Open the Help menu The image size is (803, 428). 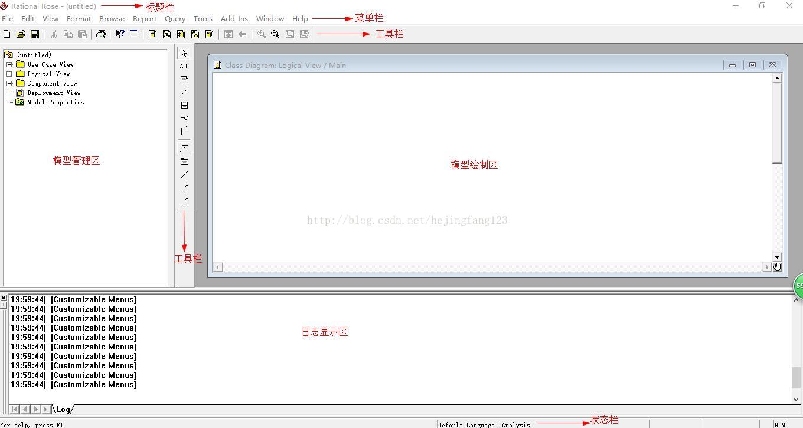300,19
